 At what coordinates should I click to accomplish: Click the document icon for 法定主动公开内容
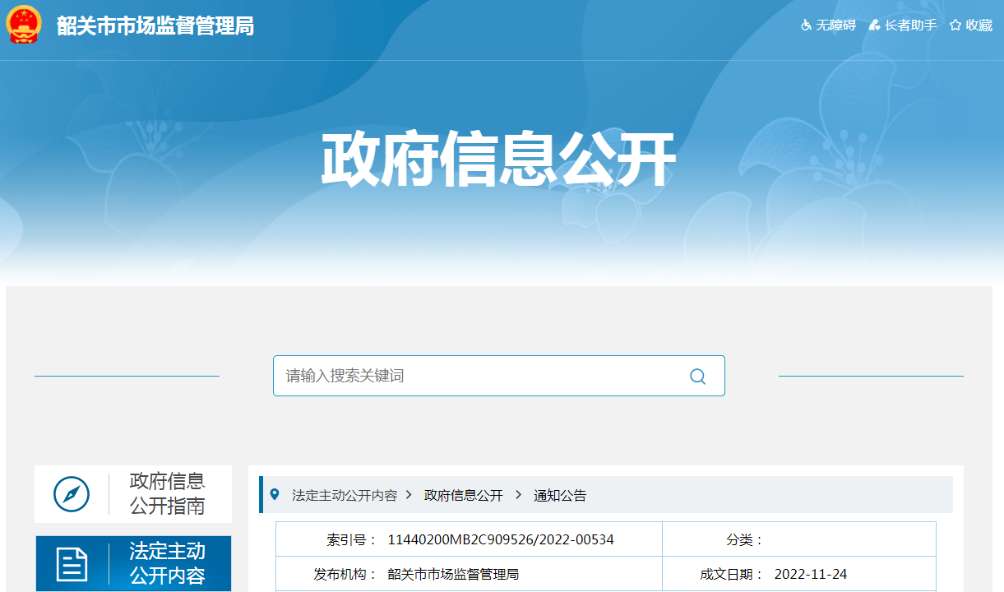pyautogui.click(x=72, y=564)
